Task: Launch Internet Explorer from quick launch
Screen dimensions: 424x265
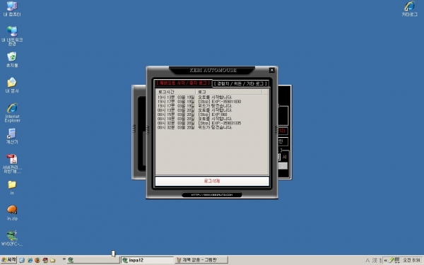Action: (x=30, y=260)
